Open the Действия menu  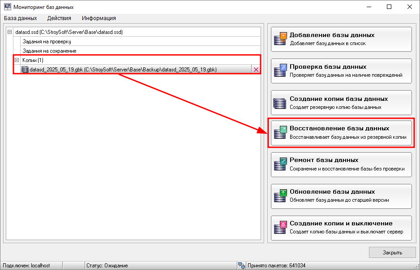pos(59,18)
